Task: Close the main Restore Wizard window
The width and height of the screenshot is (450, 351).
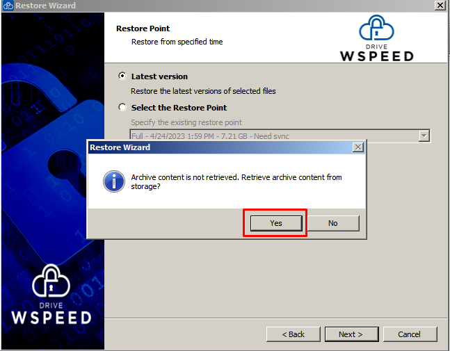Action: (x=440, y=5)
